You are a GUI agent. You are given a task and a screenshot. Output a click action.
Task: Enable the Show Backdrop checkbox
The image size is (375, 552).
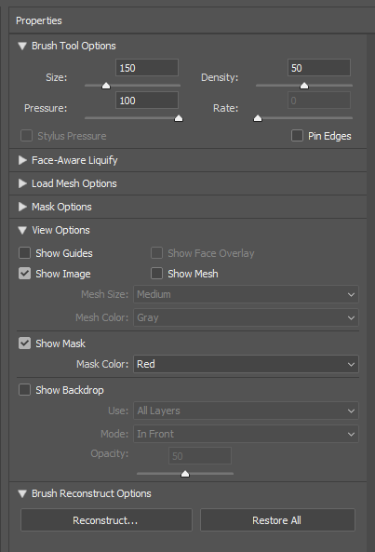24,390
